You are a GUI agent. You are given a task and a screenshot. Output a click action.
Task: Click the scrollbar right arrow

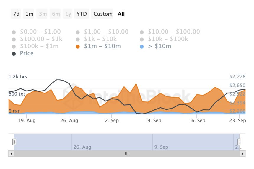[243, 154]
